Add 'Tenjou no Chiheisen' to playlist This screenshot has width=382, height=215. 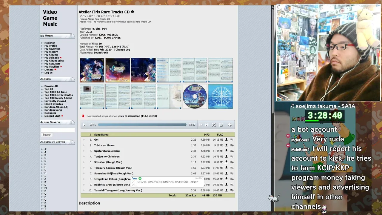[x=232, y=157]
